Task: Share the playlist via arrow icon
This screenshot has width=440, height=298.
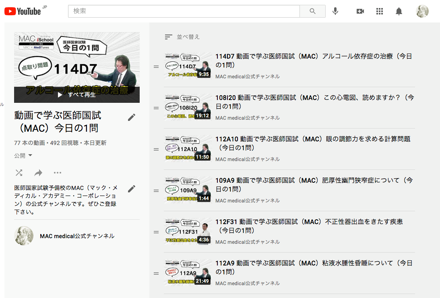Action: [x=38, y=173]
